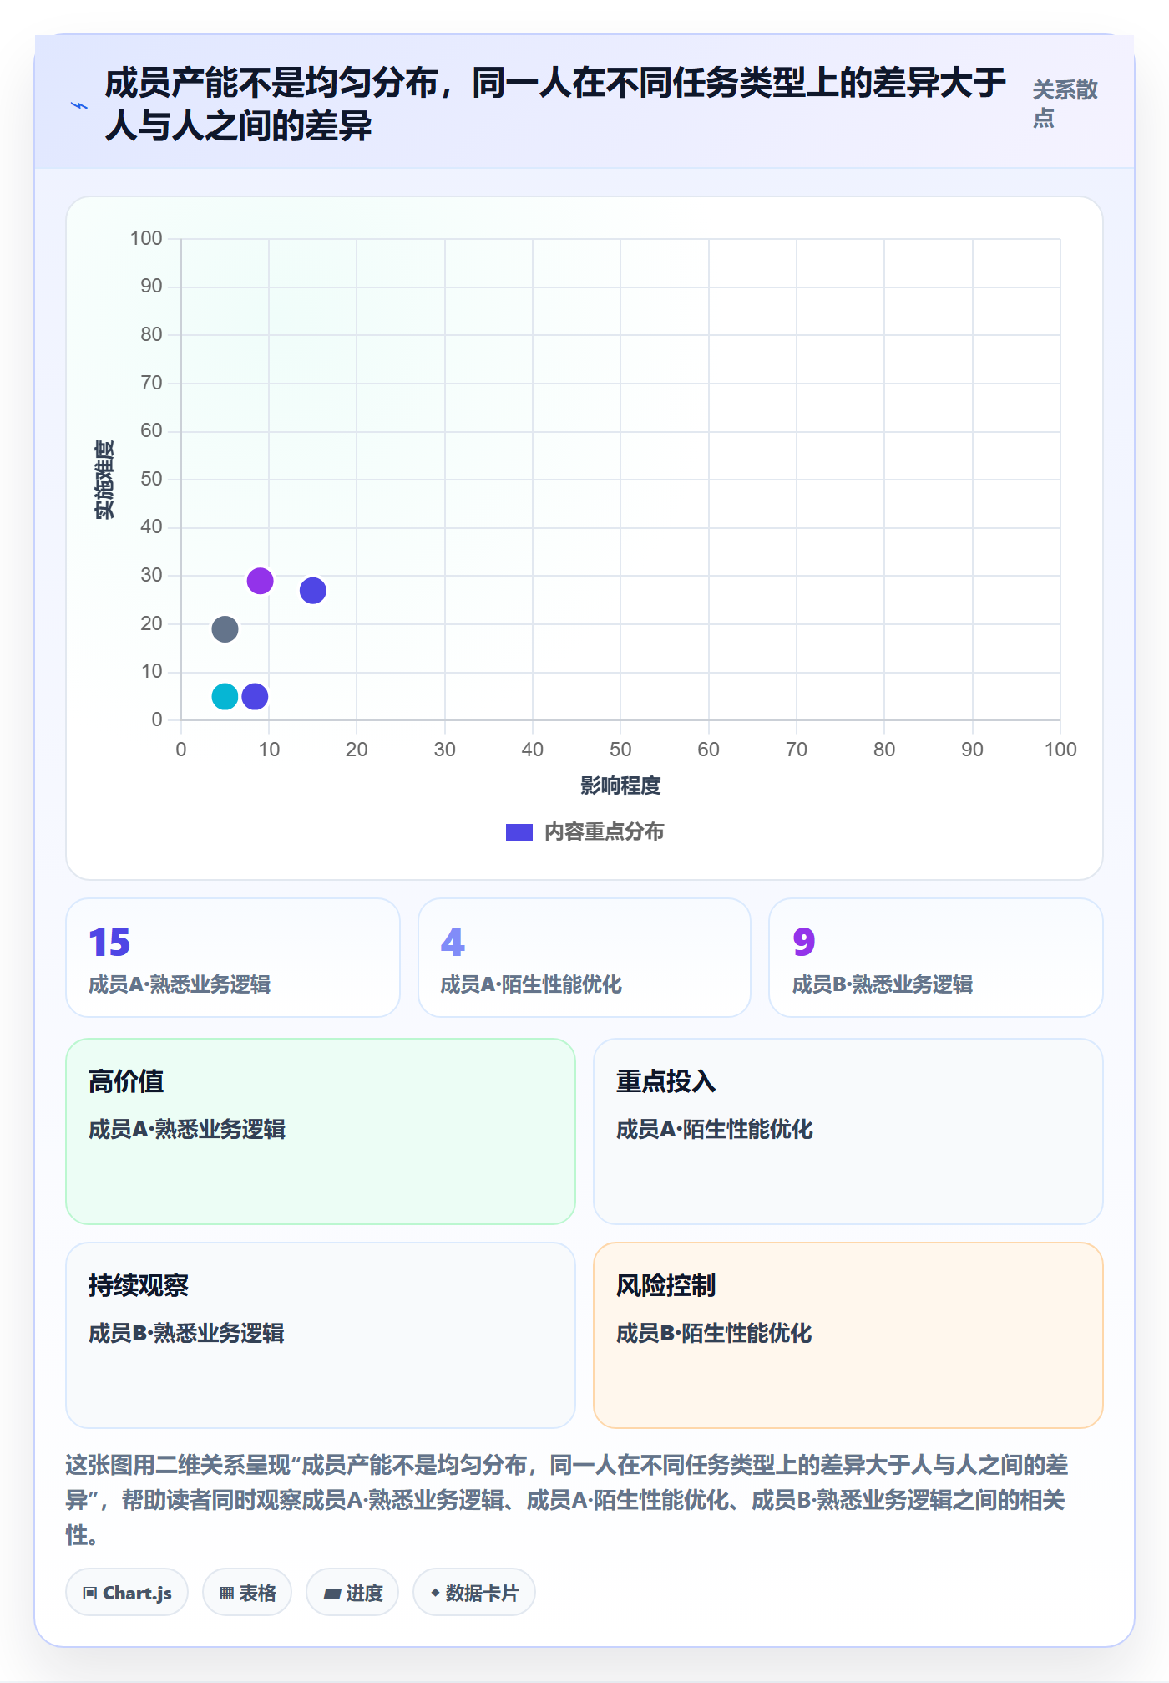Click the chart headline starting 成员产能不是均匀分布

tap(555, 104)
